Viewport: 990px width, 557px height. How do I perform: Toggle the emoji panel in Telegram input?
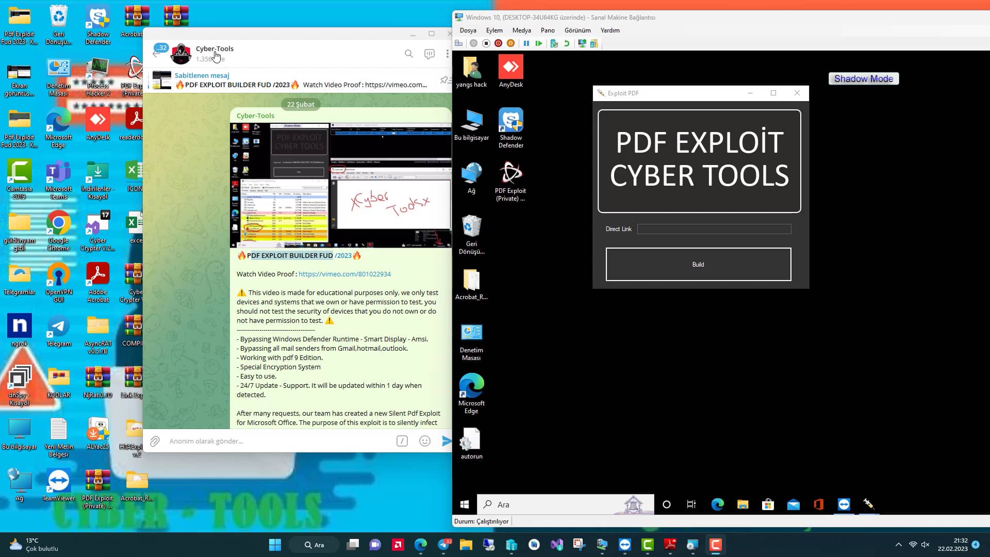click(424, 441)
